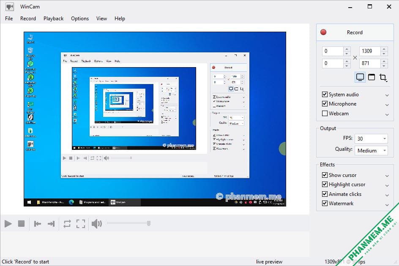Toggle the Show cursor checkbox
This screenshot has height=266, width=399.
(325, 175)
